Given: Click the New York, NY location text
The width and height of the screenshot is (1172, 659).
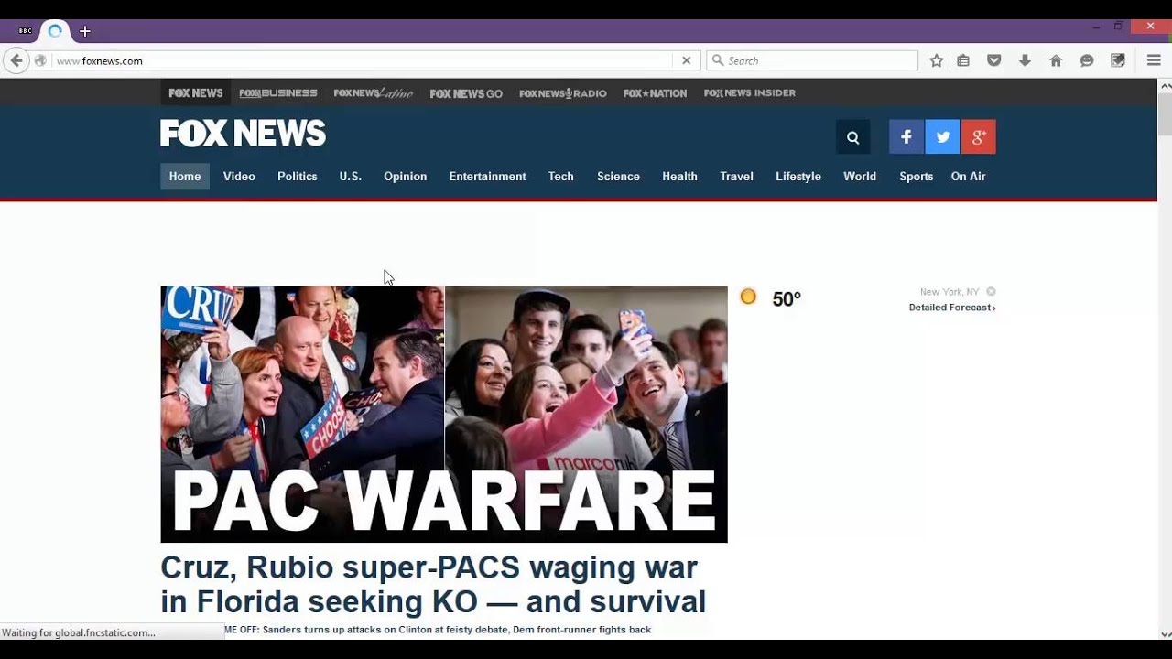Looking at the screenshot, I should tap(950, 292).
